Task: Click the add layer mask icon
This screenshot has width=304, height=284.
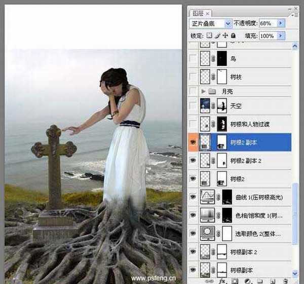Action: point(235,280)
